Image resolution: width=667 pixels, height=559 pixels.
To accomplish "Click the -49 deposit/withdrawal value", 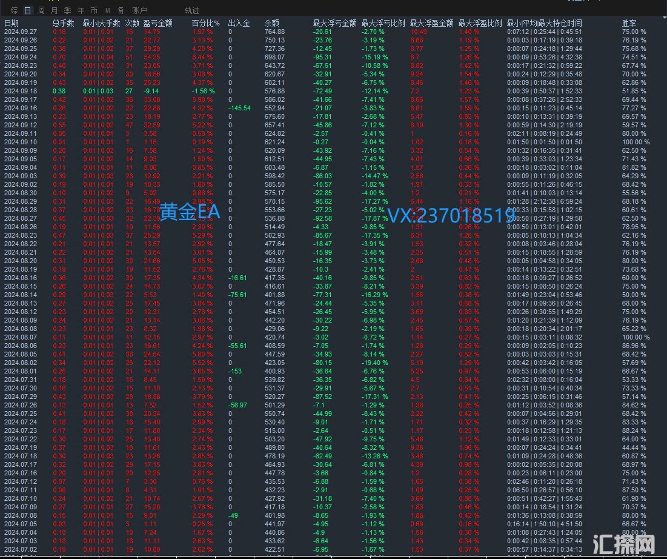I will pos(233,515).
